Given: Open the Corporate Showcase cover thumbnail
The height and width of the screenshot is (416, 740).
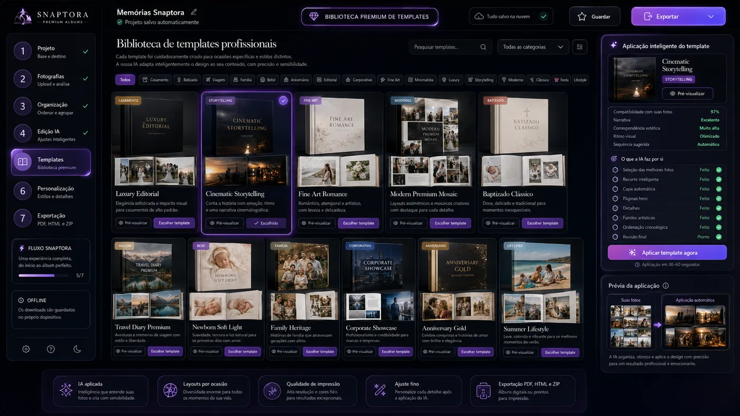Looking at the screenshot, I should [378, 267].
